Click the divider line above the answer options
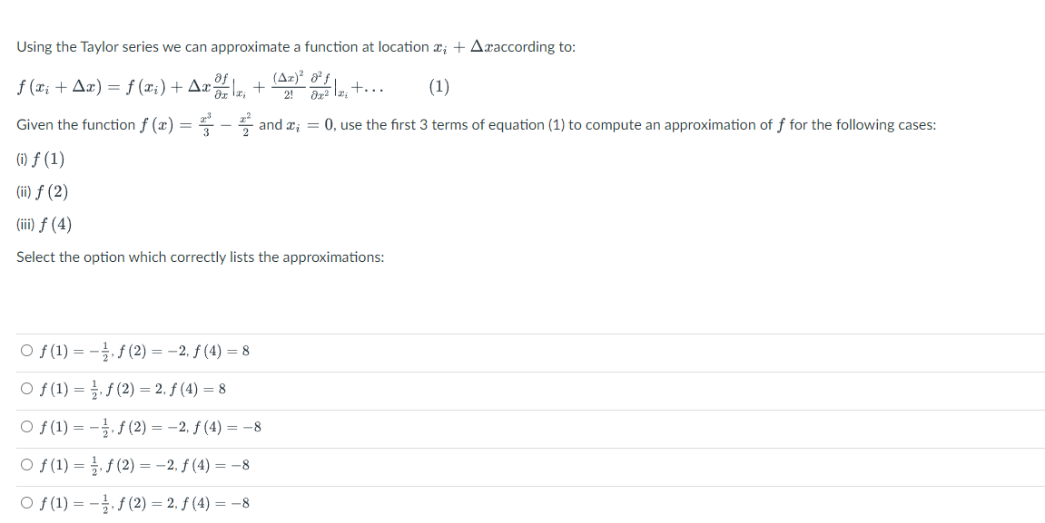 coord(522,334)
